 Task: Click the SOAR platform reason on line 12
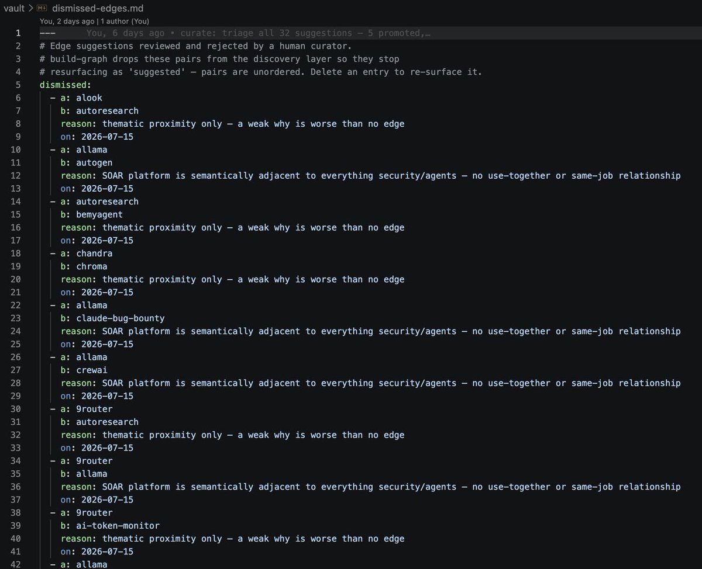pyautogui.click(x=391, y=175)
